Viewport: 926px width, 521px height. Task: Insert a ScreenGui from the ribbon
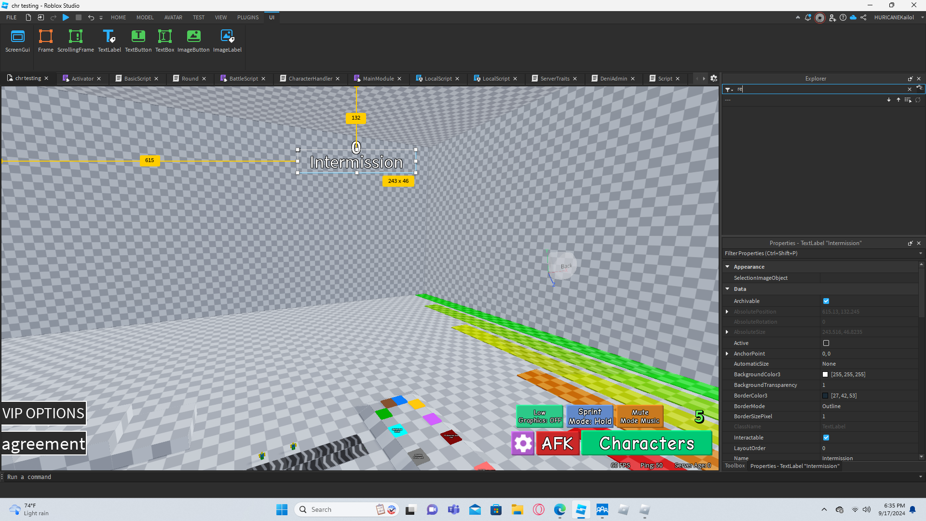[17, 41]
